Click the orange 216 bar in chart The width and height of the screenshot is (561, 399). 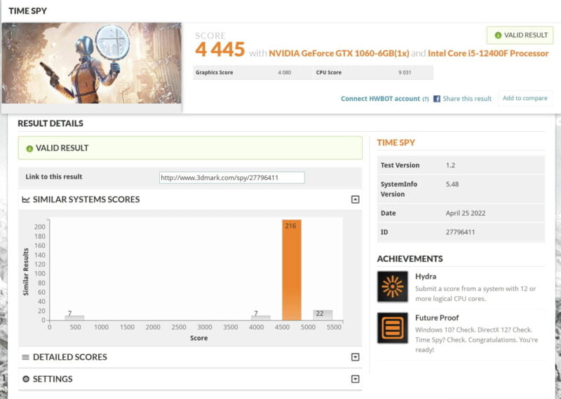click(x=291, y=273)
